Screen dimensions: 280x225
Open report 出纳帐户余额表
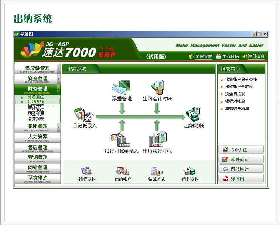[239, 87]
